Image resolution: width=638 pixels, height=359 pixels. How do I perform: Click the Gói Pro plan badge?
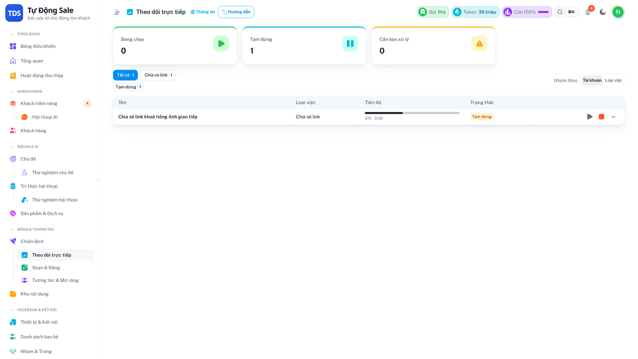pyautogui.click(x=433, y=12)
